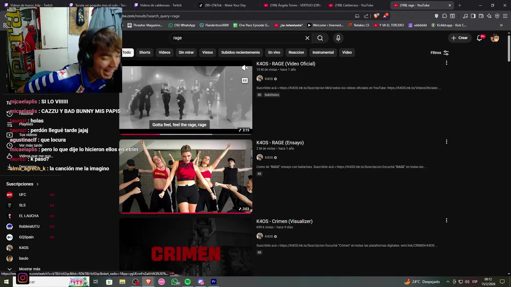Toggle the browser sidebar panel icon

click(473, 16)
